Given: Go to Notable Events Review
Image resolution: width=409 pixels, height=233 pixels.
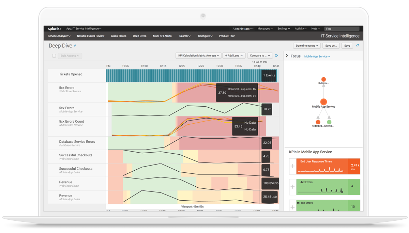Looking at the screenshot, I should (x=91, y=36).
